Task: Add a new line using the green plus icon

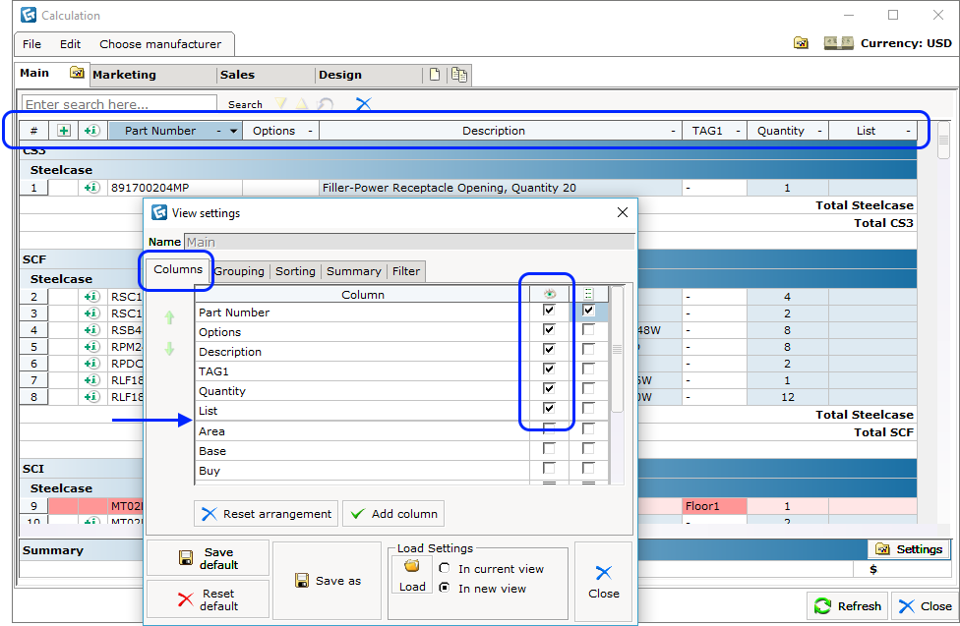Action: [x=62, y=129]
